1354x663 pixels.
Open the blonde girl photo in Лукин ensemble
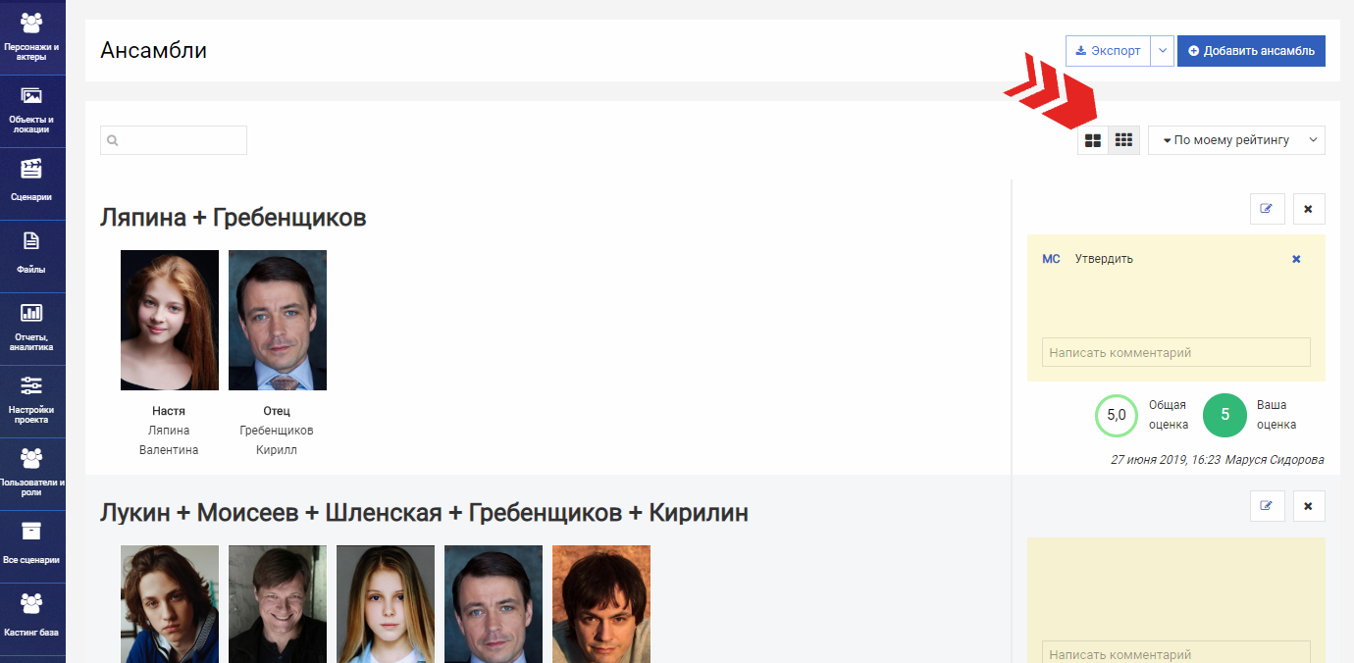[386, 604]
